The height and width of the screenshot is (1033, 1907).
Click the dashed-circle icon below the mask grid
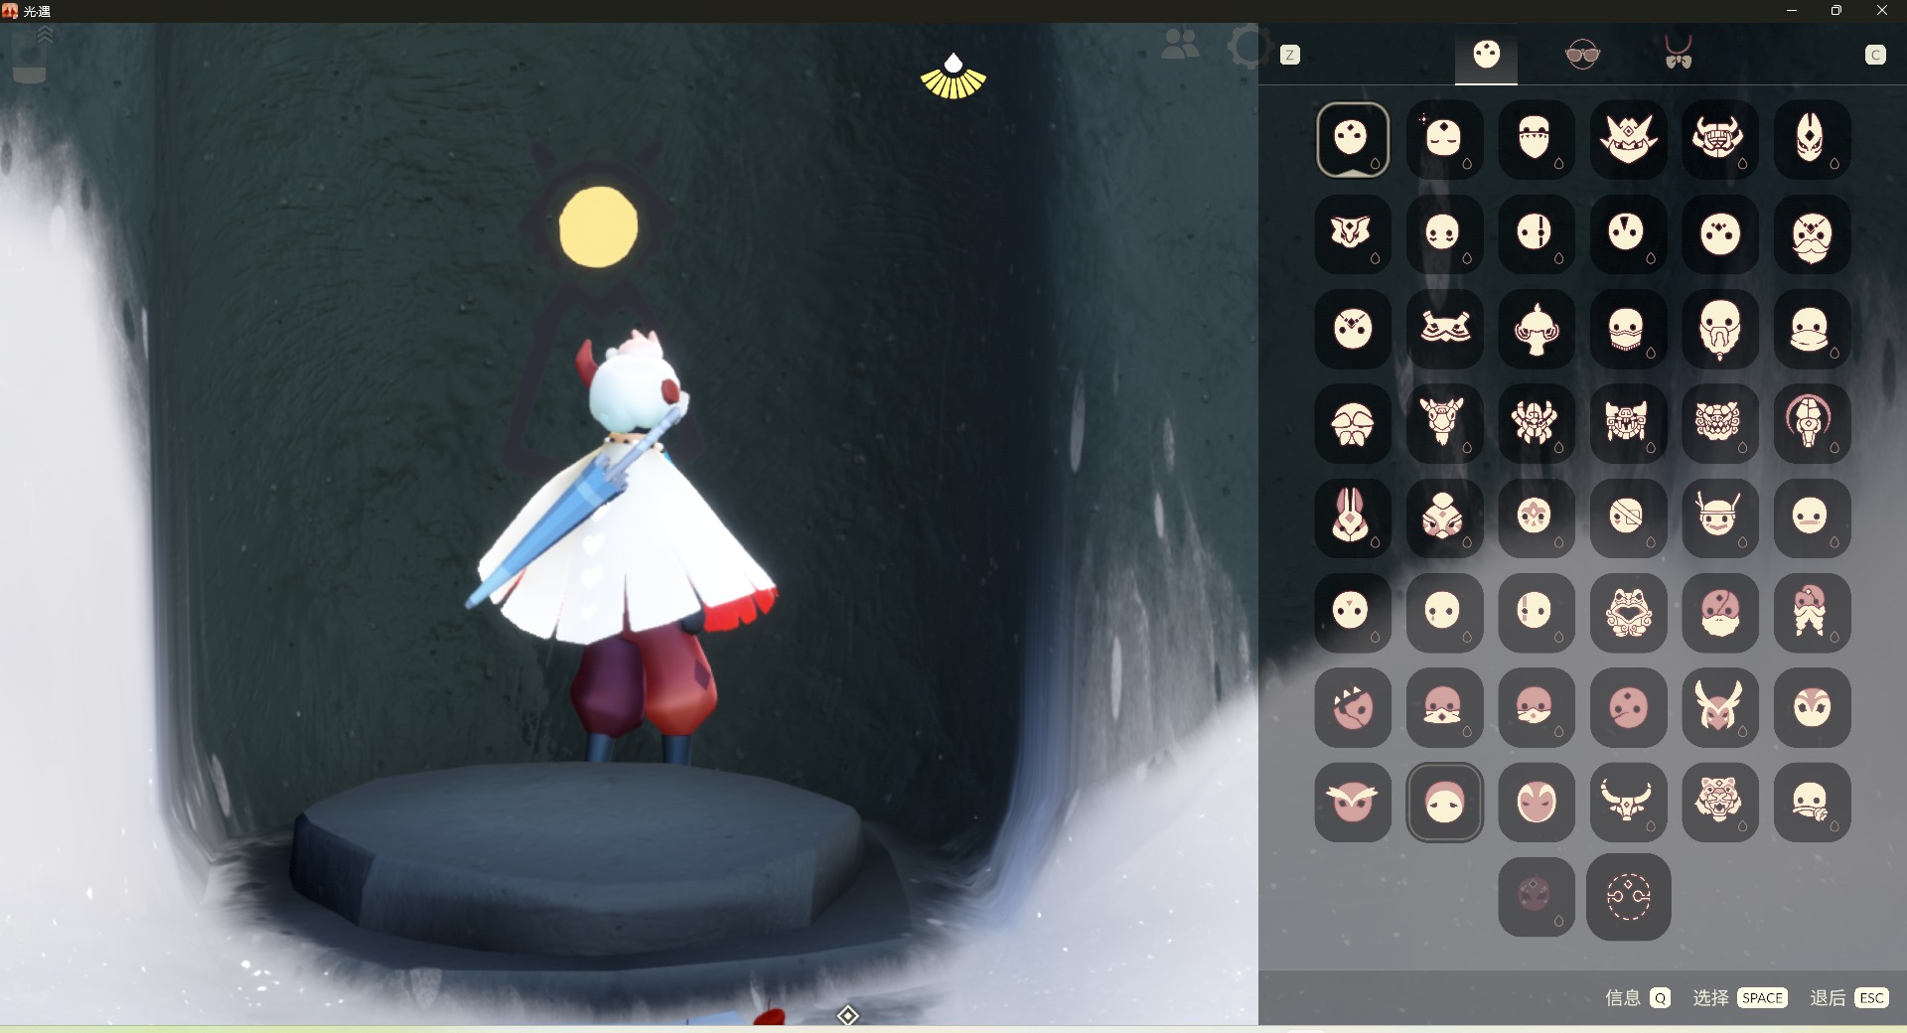1628,897
